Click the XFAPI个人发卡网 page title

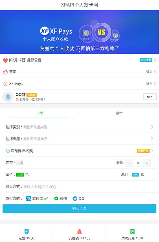(x=79, y=5)
